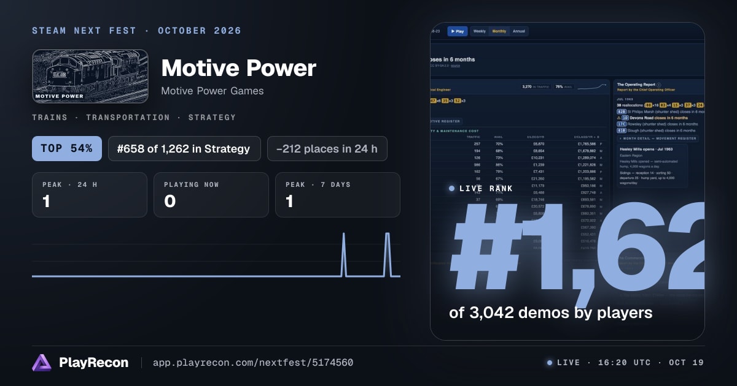
Task: Click the St Philips Marsh closure row
Action: coord(661,112)
